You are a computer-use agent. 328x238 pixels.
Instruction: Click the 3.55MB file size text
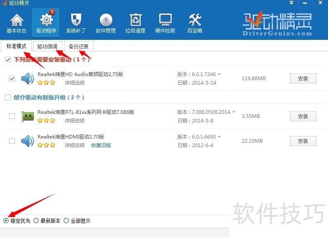[x=250, y=116]
